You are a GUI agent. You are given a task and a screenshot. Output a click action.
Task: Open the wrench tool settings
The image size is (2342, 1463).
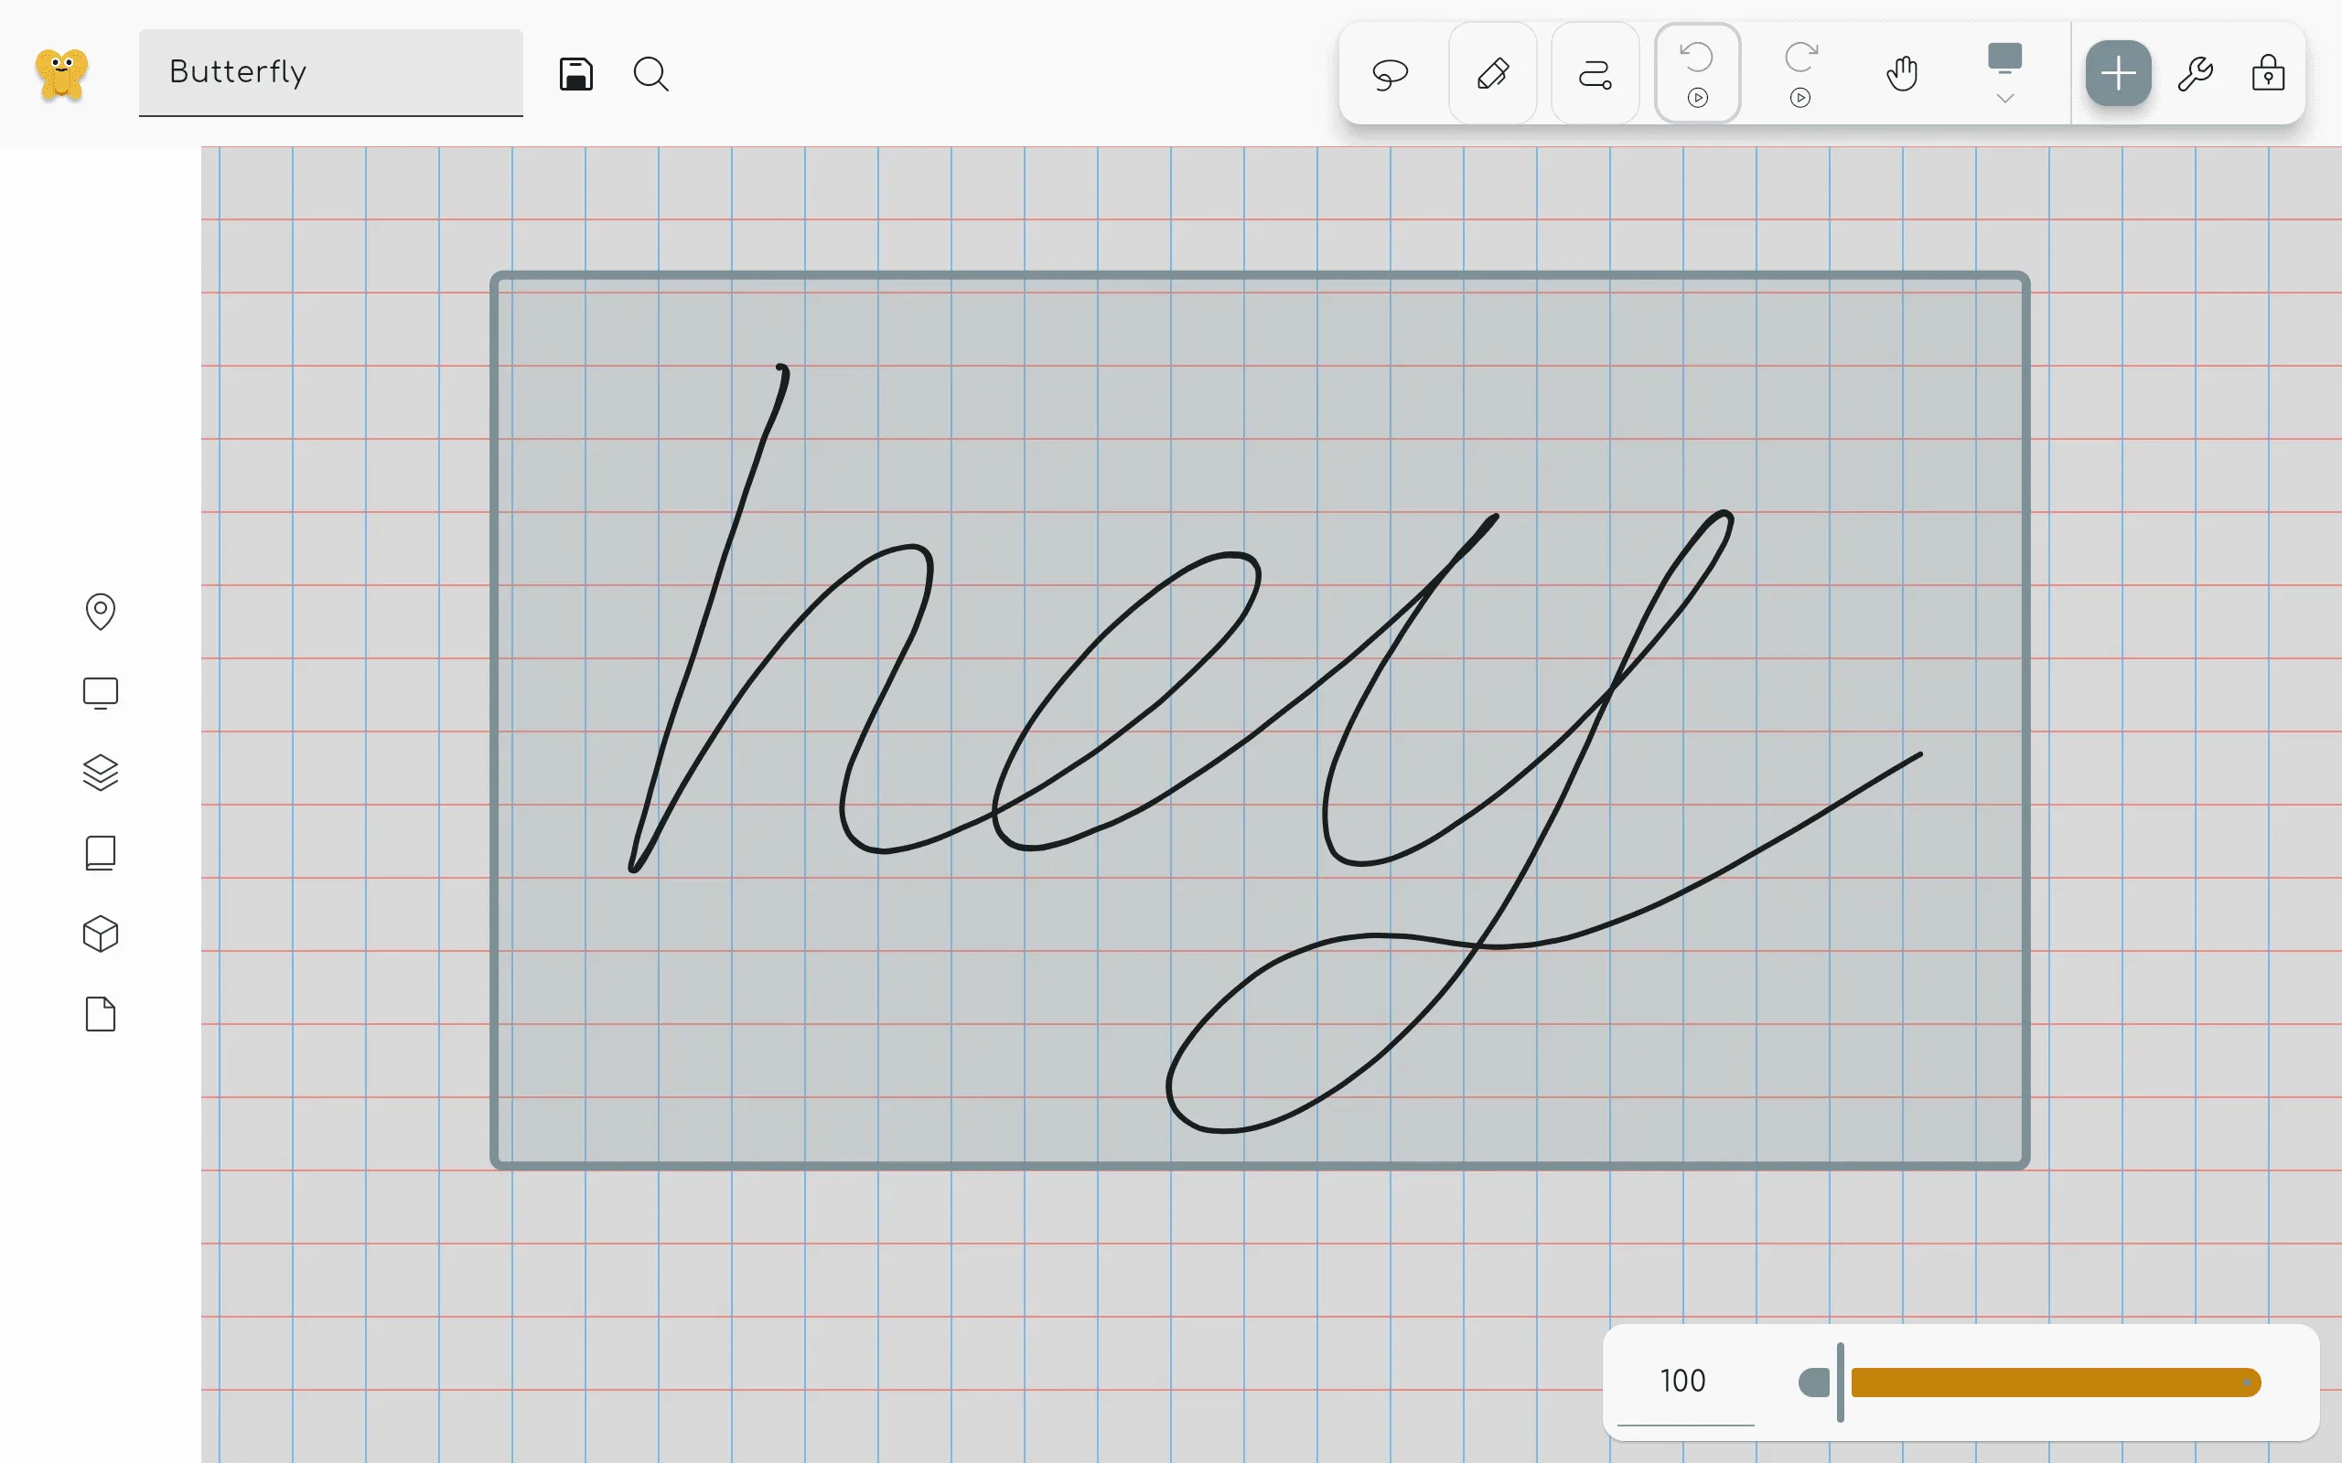pos(2195,73)
